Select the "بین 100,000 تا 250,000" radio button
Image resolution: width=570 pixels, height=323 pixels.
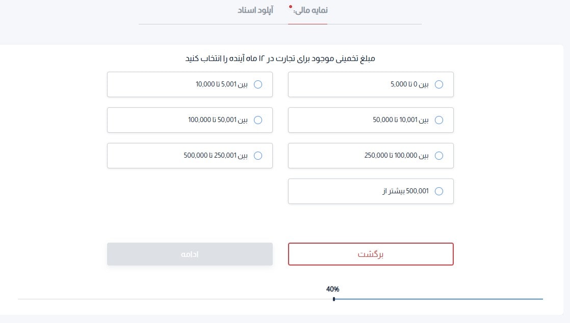(439, 156)
